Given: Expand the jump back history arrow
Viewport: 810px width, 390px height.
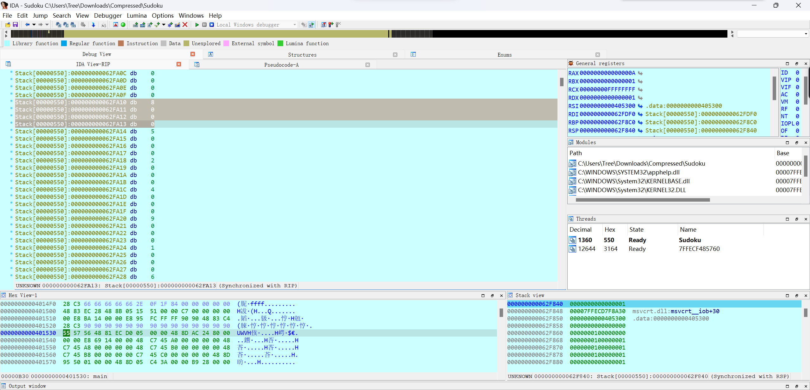Looking at the screenshot, I should pyautogui.click(x=34, y=25).
